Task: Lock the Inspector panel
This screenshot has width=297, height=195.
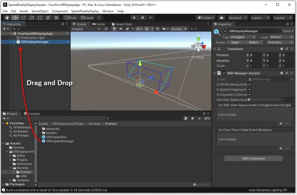Action: 287,24
